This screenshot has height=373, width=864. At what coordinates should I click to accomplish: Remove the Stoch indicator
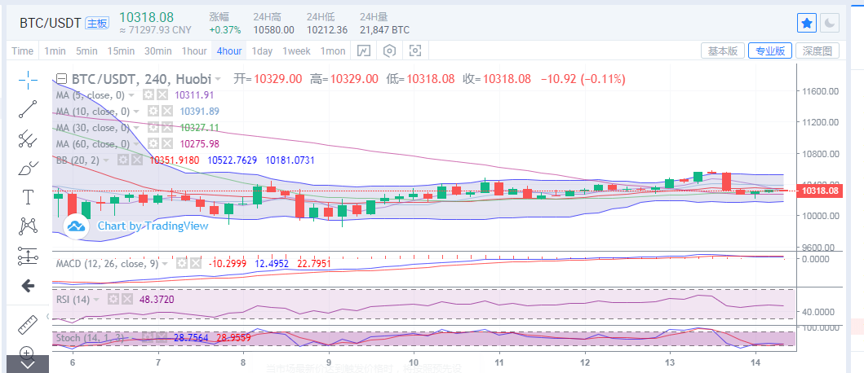(161, 337)
